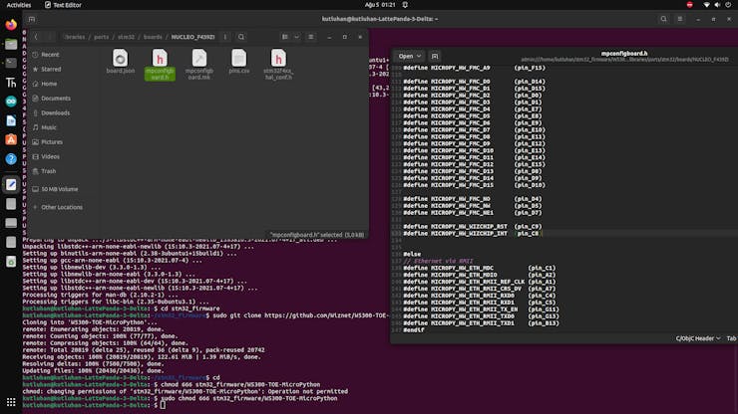Open the C/ObjC Header language dropdown
The width and height of the screenshot is (738, 414).
(697, 339)
